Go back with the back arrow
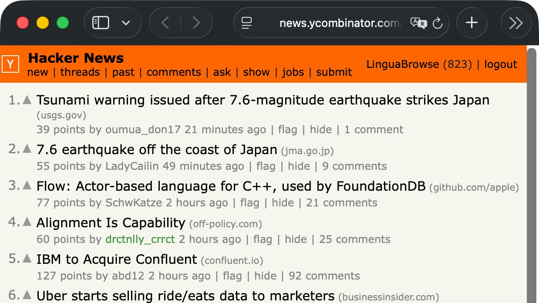Viewport: 539px width, 303px height. 165,23
